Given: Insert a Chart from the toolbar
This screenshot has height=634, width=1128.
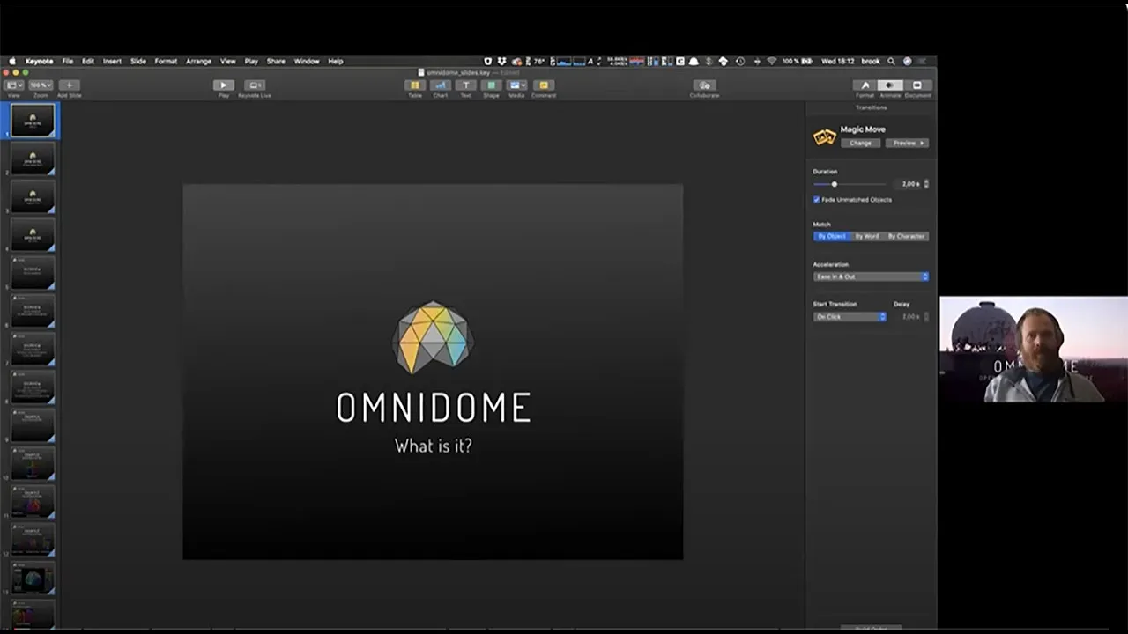Looking at the screenshot, I should click(x=440, y=85).
